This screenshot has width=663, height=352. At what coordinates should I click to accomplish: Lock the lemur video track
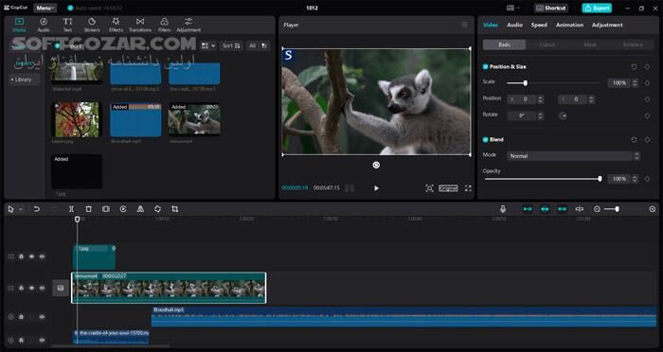point(21,288)
